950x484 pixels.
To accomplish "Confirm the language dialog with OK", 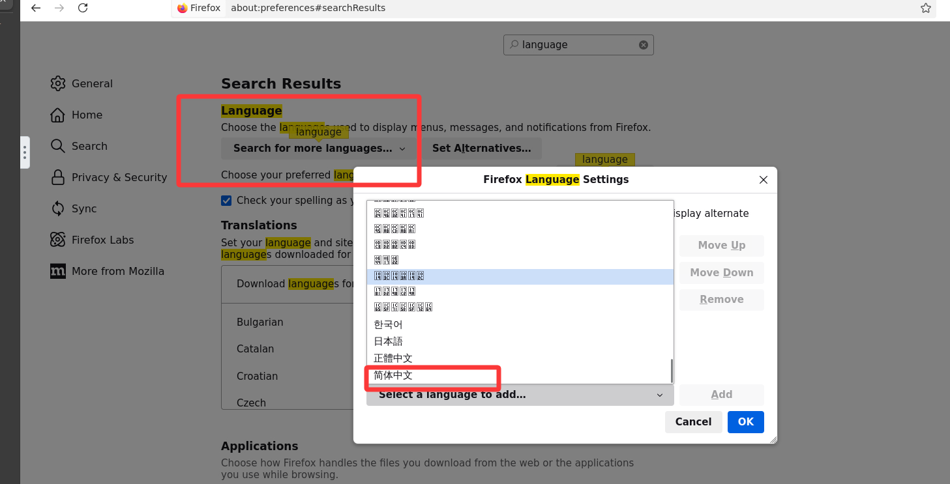I will (x=746, y=422).
